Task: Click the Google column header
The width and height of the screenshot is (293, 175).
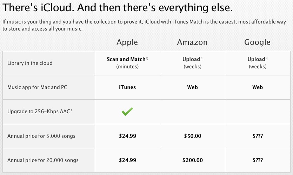Action: (257, 42)
